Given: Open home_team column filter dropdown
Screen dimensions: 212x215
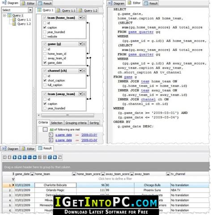Looking at the screenshot, I should pos(74,174).
